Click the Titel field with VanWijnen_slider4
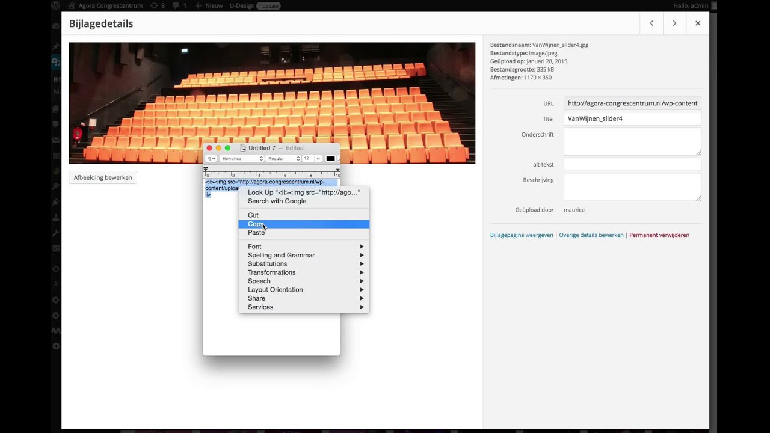The image size is (770, 433). (x=632, y=118)
